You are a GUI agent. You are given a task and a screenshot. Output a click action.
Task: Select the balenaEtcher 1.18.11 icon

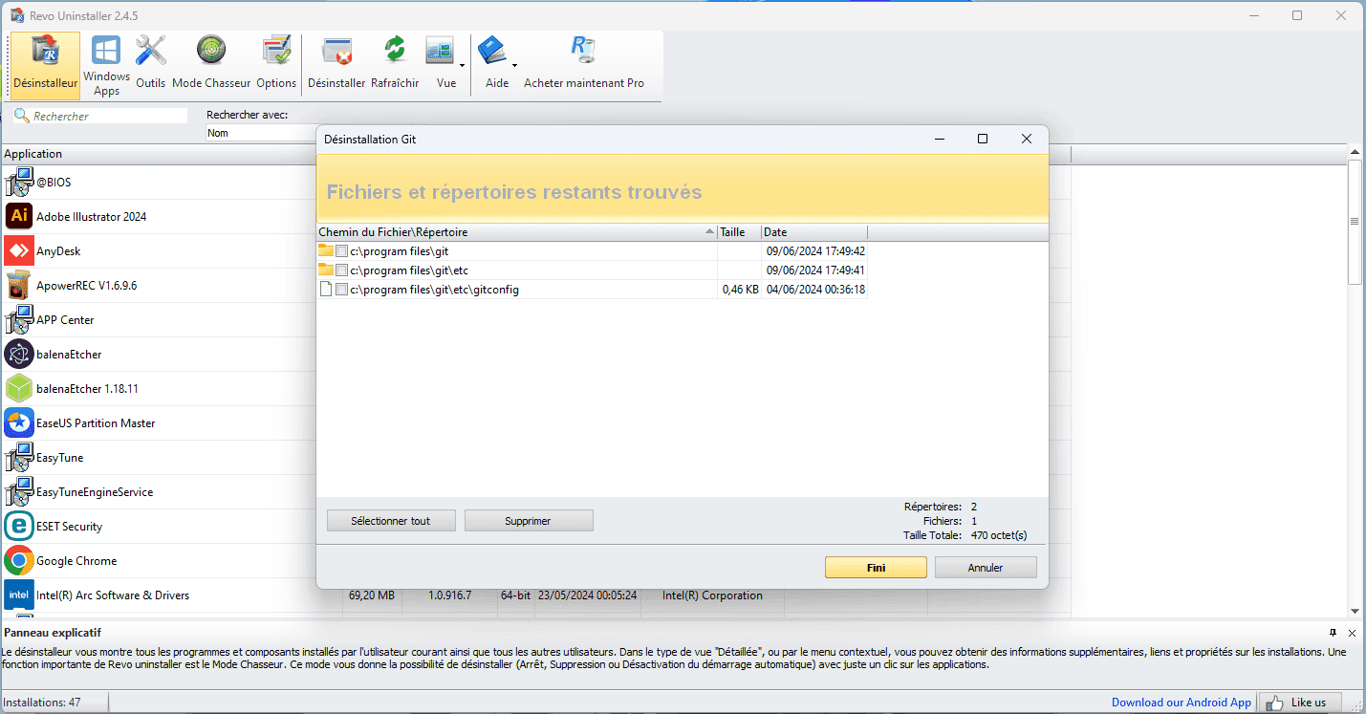[x=19, y=388]
